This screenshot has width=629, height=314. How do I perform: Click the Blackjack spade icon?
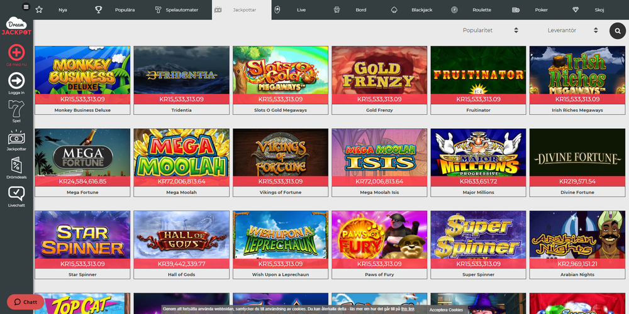click(x=394, y=9)
